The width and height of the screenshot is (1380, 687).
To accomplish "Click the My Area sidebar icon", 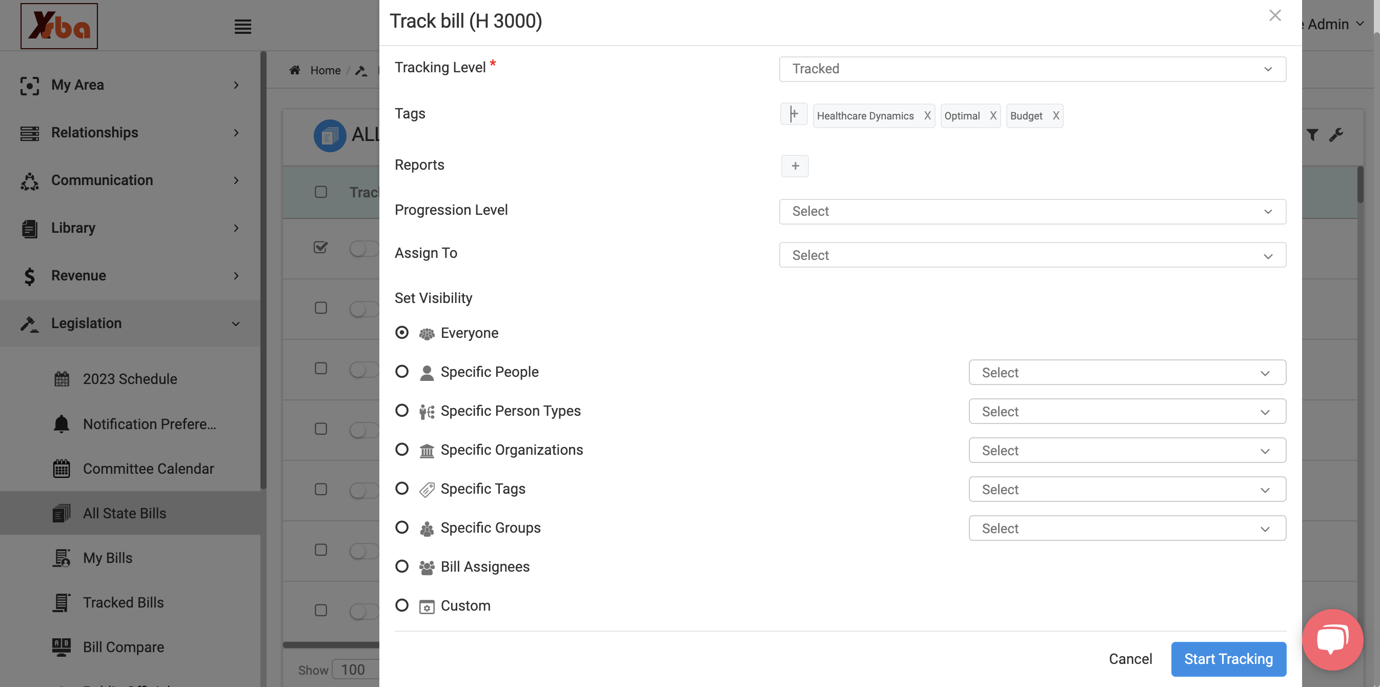I will point(29,85).
